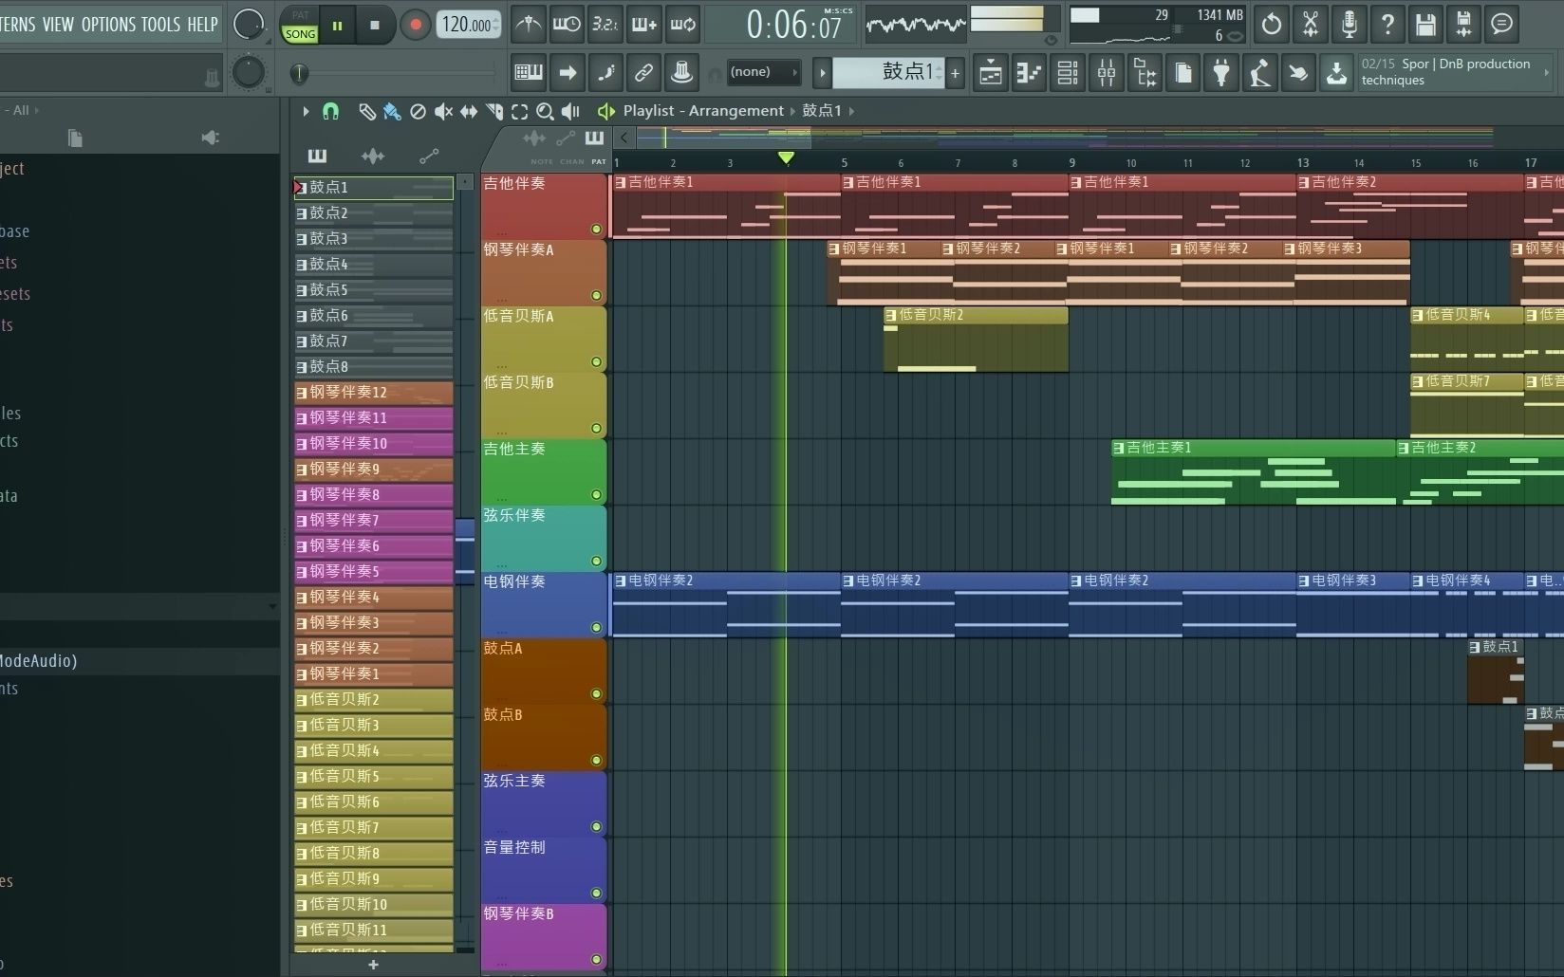Mute the 电钢伴奏 track with its green light

click(x=596, y=627)
